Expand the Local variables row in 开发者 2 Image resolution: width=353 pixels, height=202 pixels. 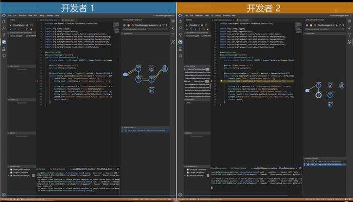[x=198, y=103]
